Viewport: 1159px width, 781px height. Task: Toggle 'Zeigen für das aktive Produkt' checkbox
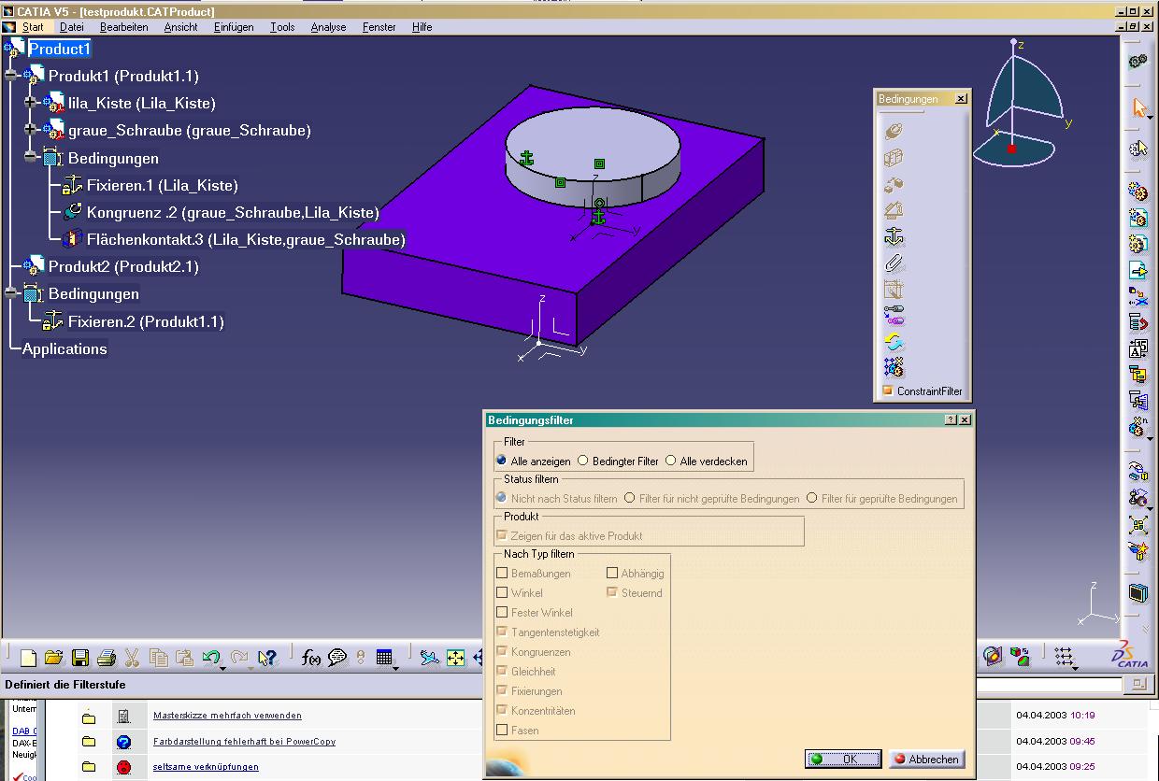(x=503, y=535)
